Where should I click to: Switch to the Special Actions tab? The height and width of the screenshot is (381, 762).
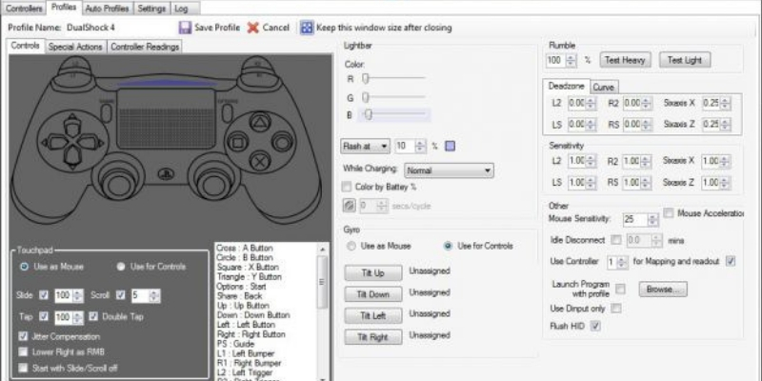pos(75,47)
